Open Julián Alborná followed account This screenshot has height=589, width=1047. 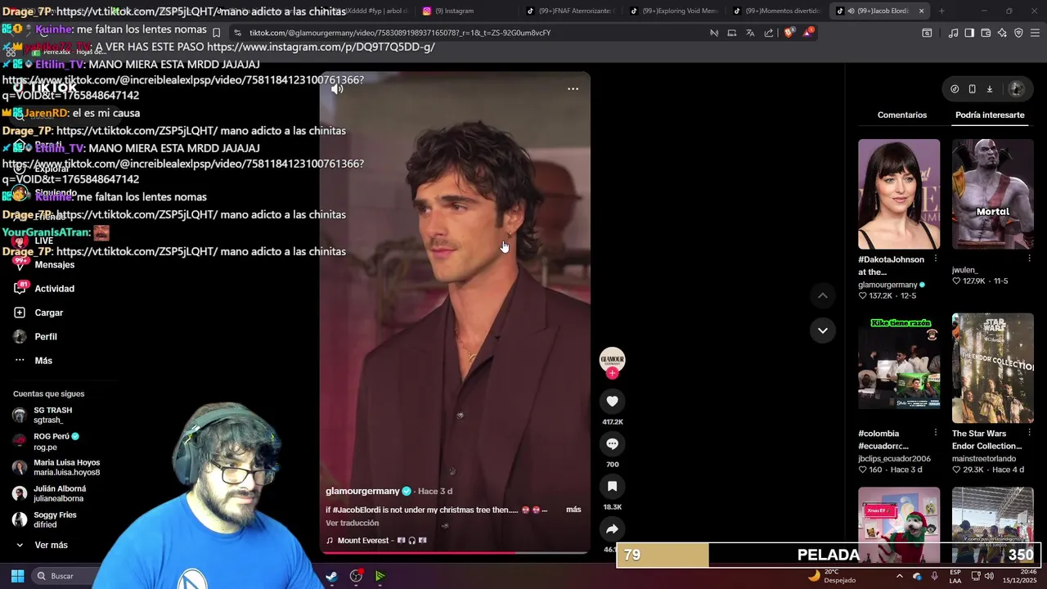coord(59,493)
